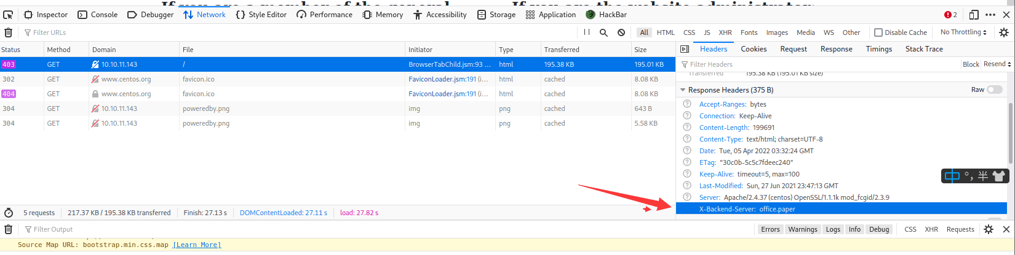
Task: Toggle the network details pane icon
Action: coord(685,49)
